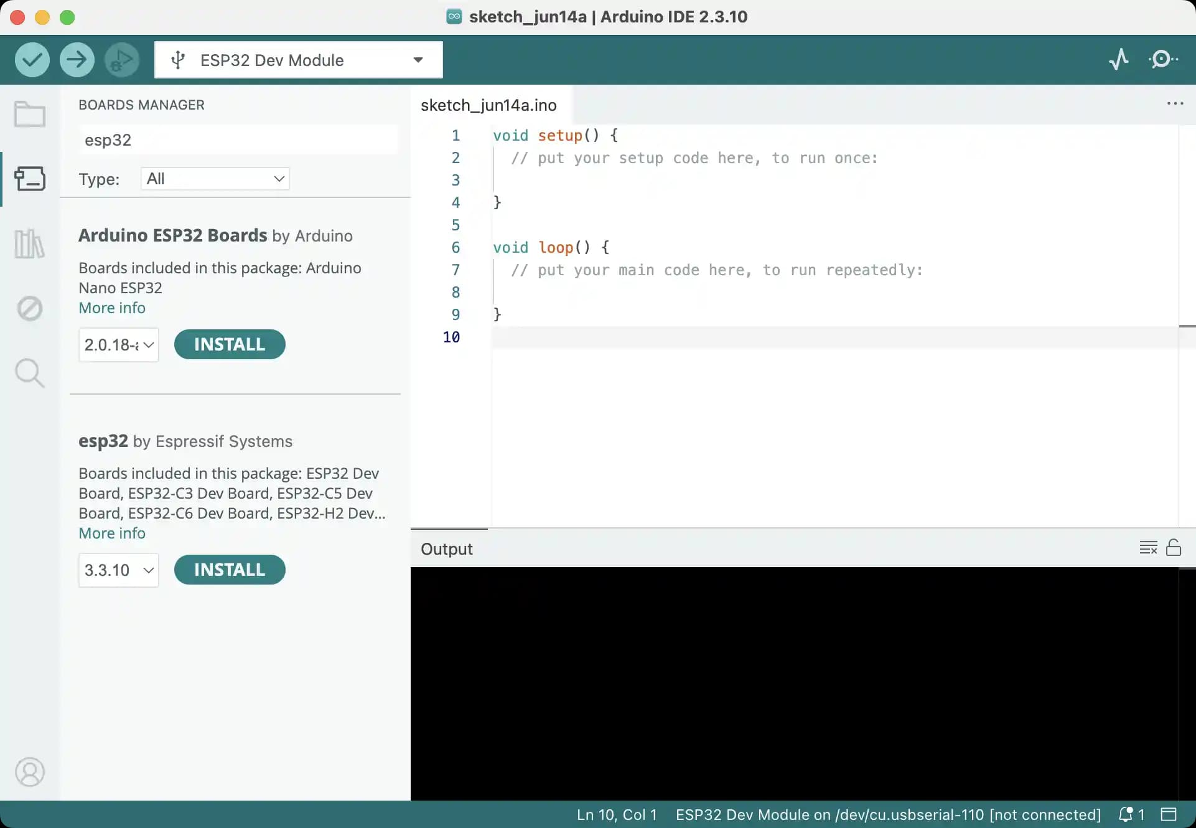This screenshot has height=828, width=1196.
Task: Click the Upload arrow button
Action: [77, 60]
